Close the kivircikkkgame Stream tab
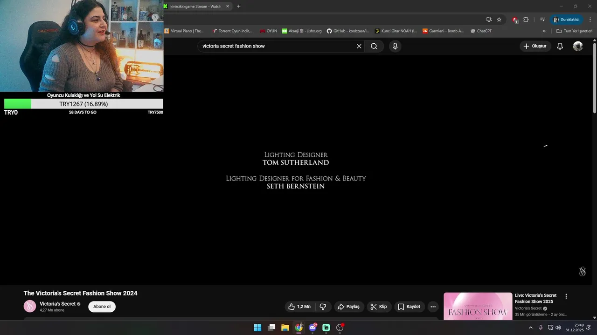This screenshot has height=335, width=597. click(x=227, y=7)
